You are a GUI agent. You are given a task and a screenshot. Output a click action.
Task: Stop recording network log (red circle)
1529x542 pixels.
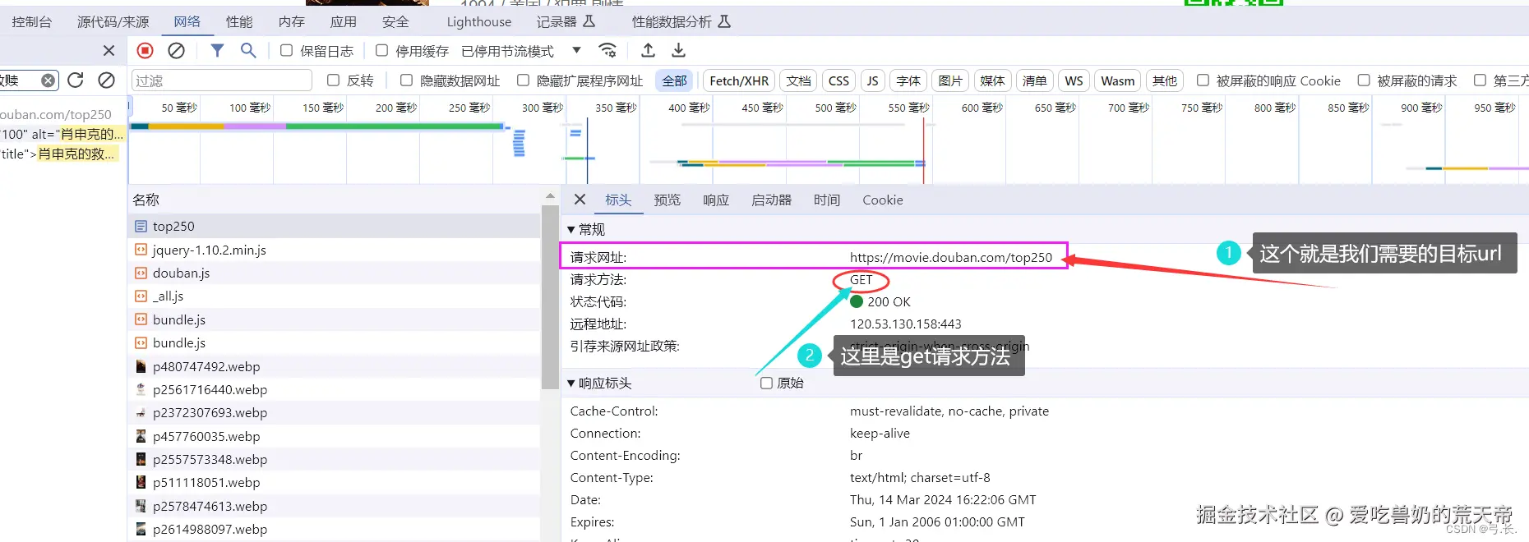[146, 51]
